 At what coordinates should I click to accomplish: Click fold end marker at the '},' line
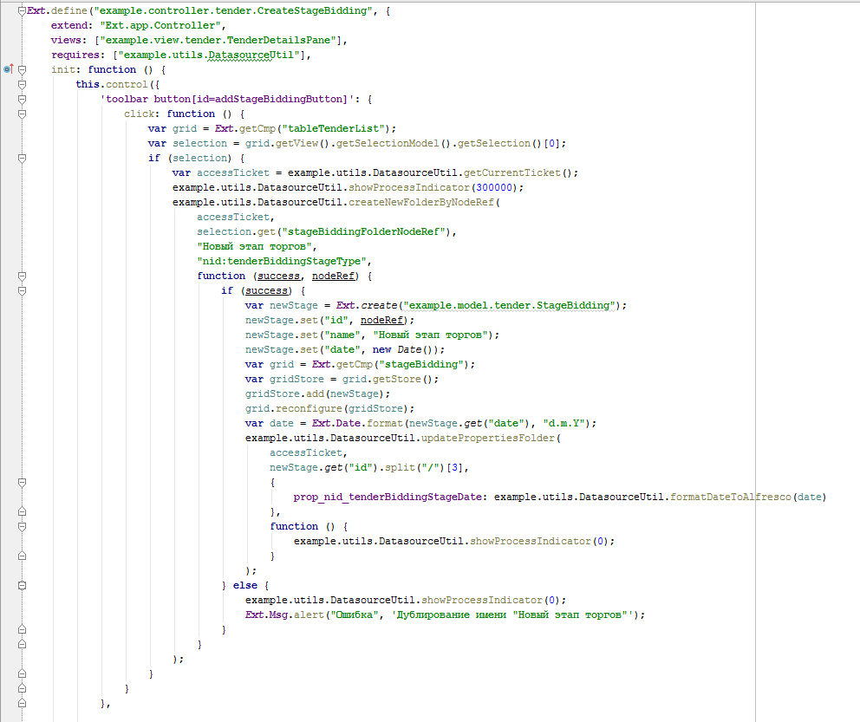(x=22, y=512)
